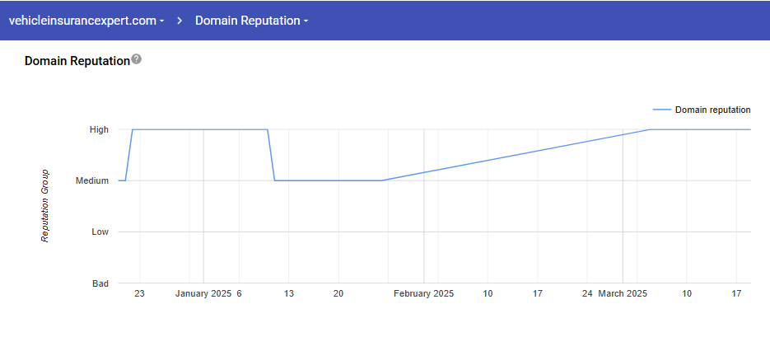The image size is (770, 337).
Task: Click the Domain Reputation section heading text
Action: pos(77,61)
